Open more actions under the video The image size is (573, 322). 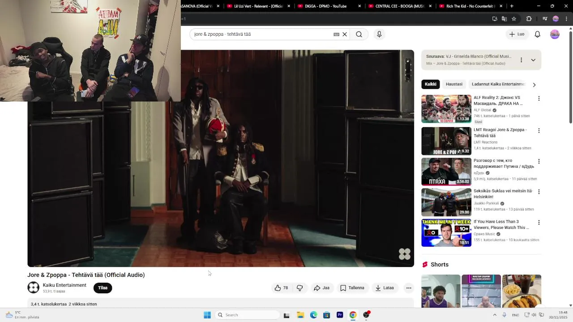coord(409,288)
